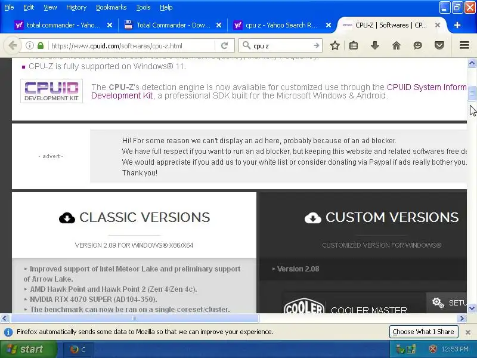Dismiss the Firefox data notification bar
The image size is (477, 358).
coord(468,332)
